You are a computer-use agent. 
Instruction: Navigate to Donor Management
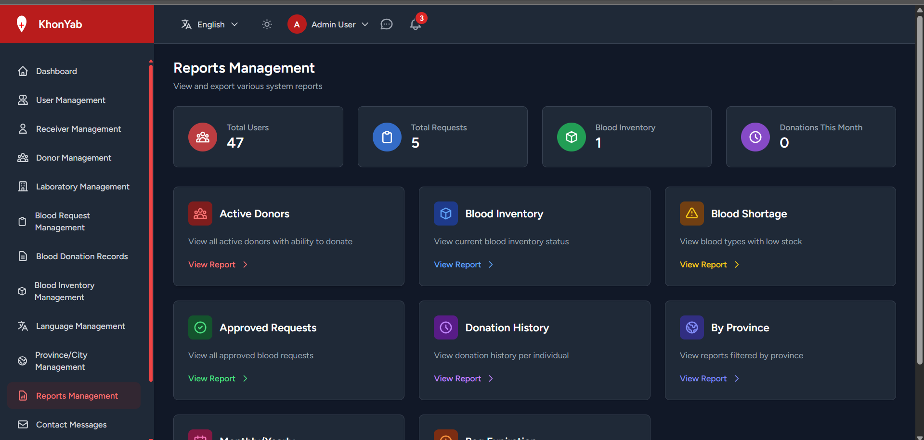74,158
